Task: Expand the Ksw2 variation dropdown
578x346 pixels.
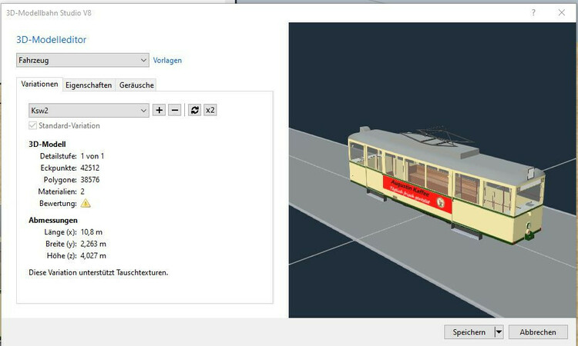Action: pos(89,110)
